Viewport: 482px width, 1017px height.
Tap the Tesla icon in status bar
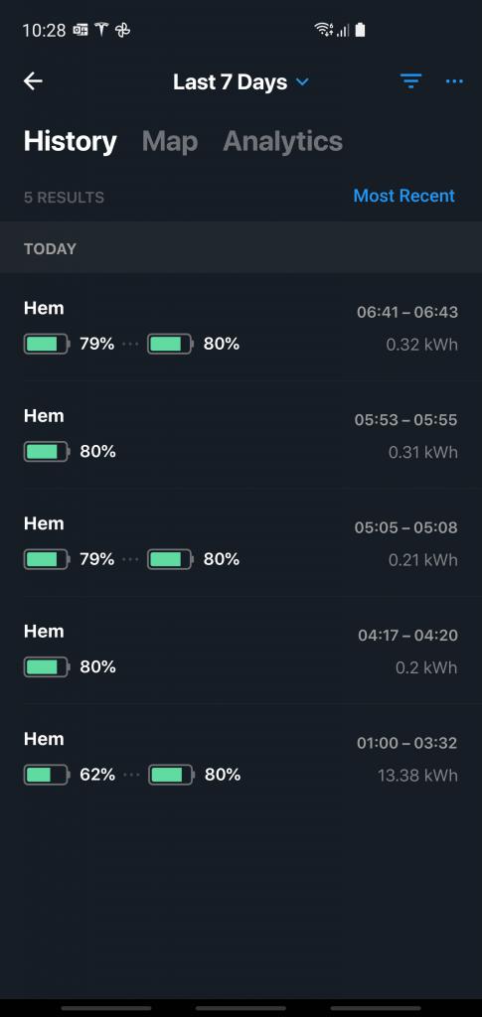coord(101,29)
